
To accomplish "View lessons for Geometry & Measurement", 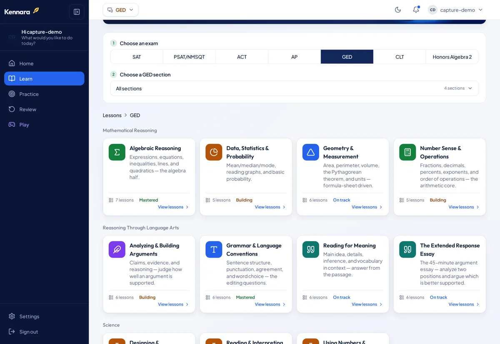I will pyautogui.click(x=367, y=207).
